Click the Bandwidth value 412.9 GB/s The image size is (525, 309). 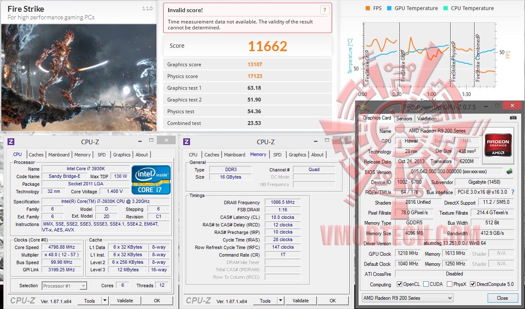click(492, 233)
